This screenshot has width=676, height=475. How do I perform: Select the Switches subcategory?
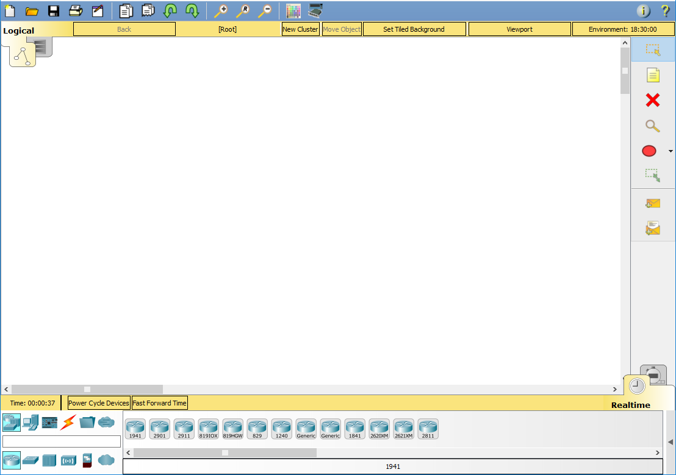[31, 460]
